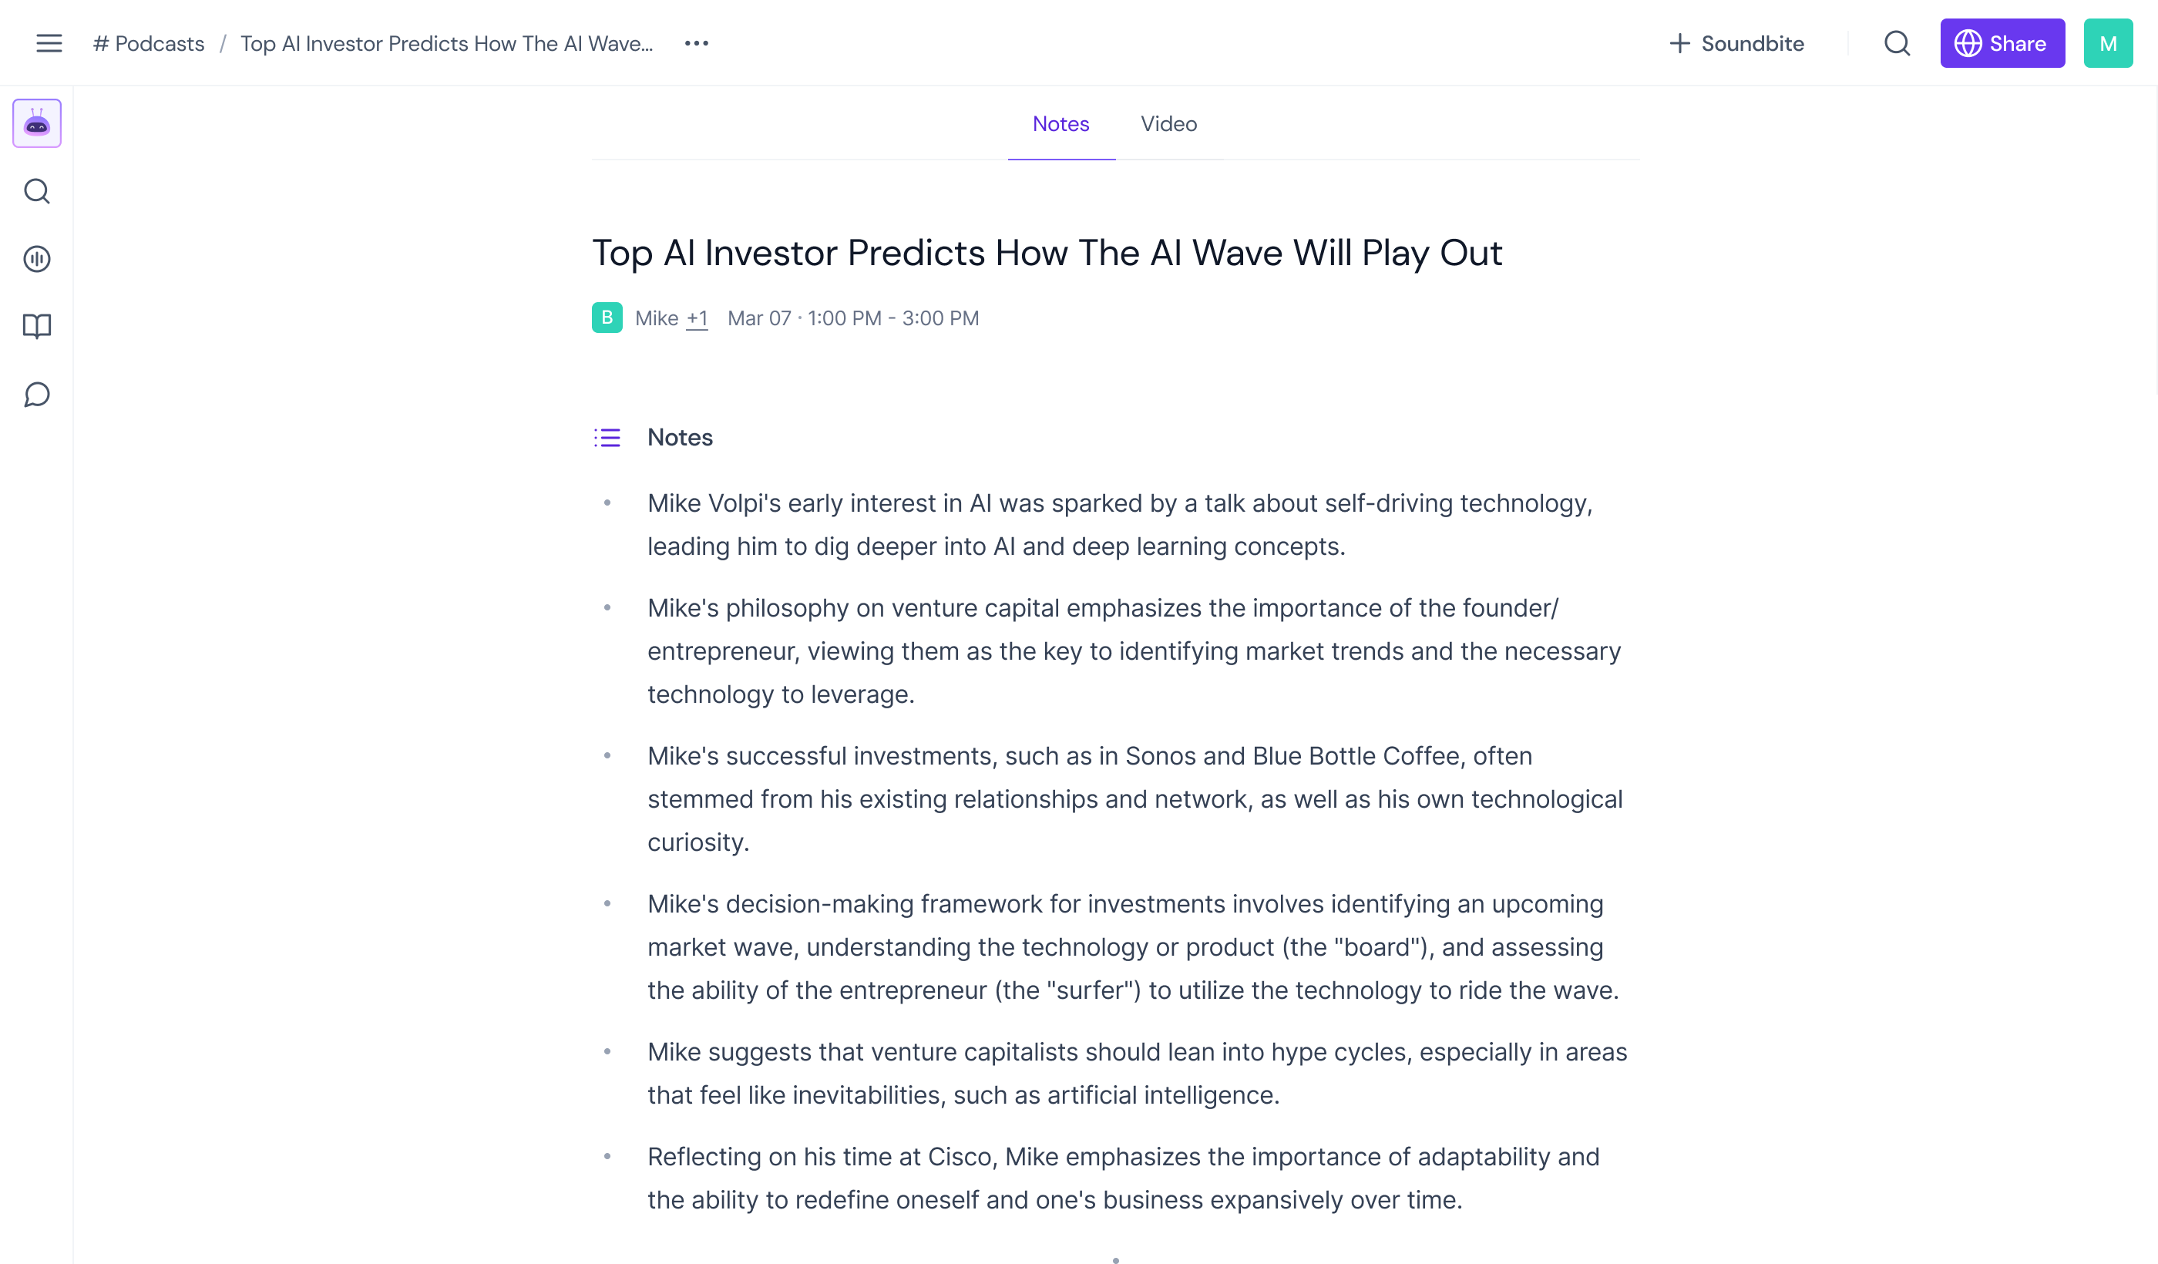
Task: Open the ellipsis more-options menu
Action: point(695,43)
